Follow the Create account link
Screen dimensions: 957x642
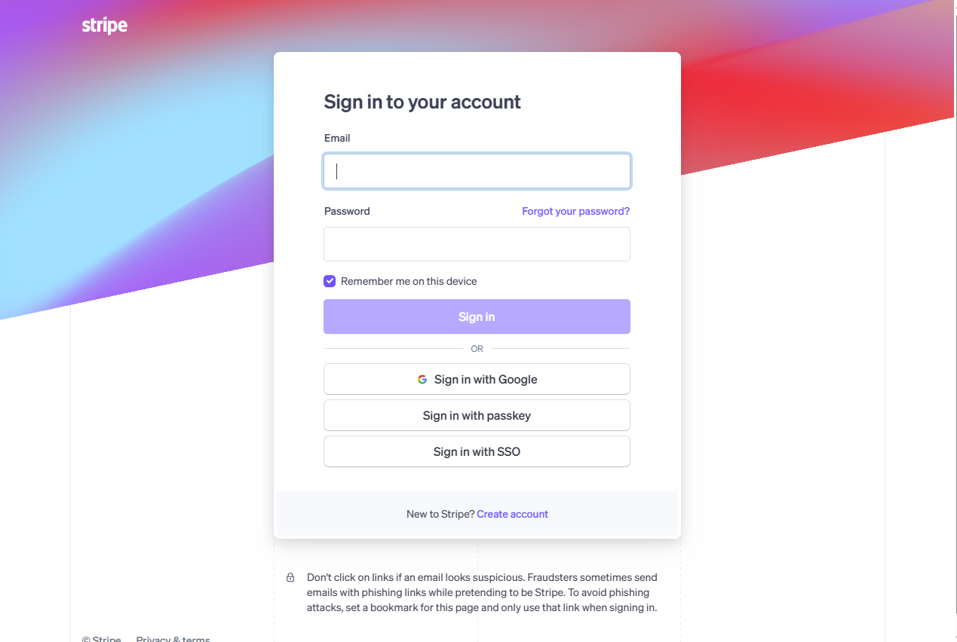click(512, 514)
